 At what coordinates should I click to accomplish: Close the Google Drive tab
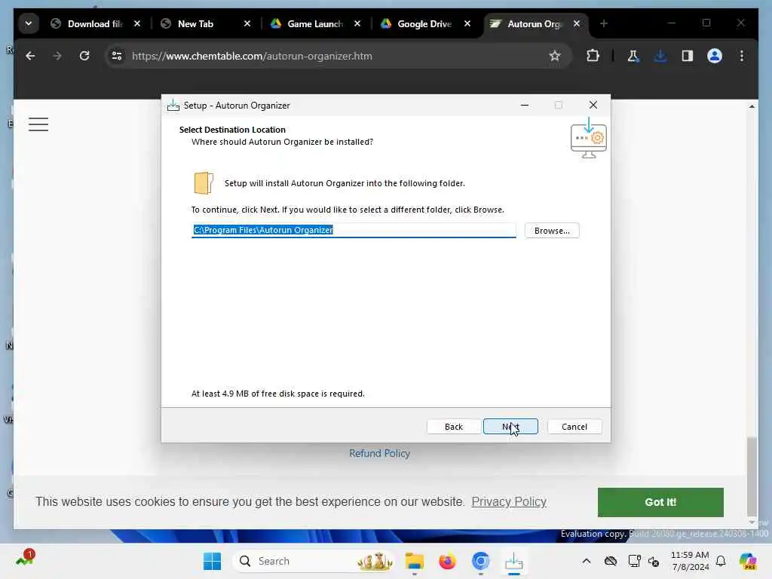pyautogui.click(x=467, y=23)
